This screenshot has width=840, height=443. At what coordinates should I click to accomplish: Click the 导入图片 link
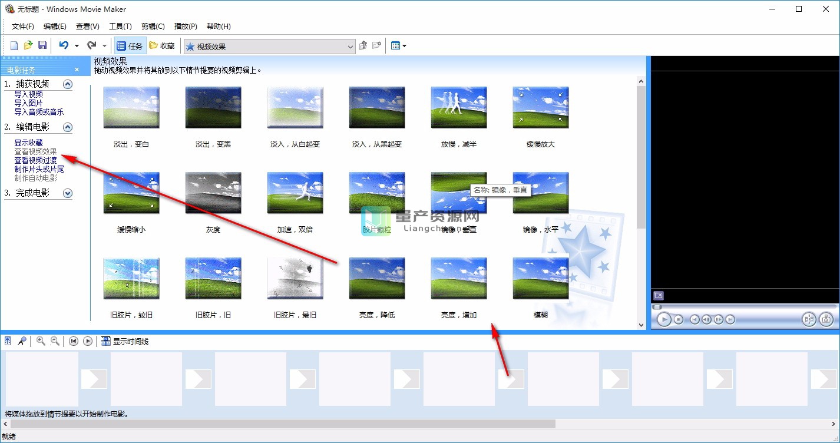point(28,103)
